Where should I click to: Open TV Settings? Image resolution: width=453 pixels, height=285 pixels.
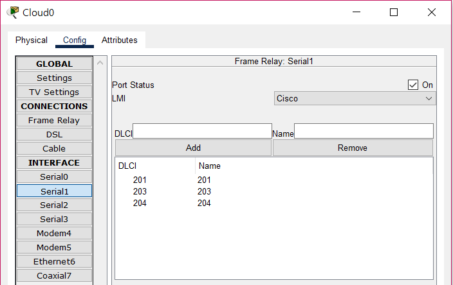(54, 92)
